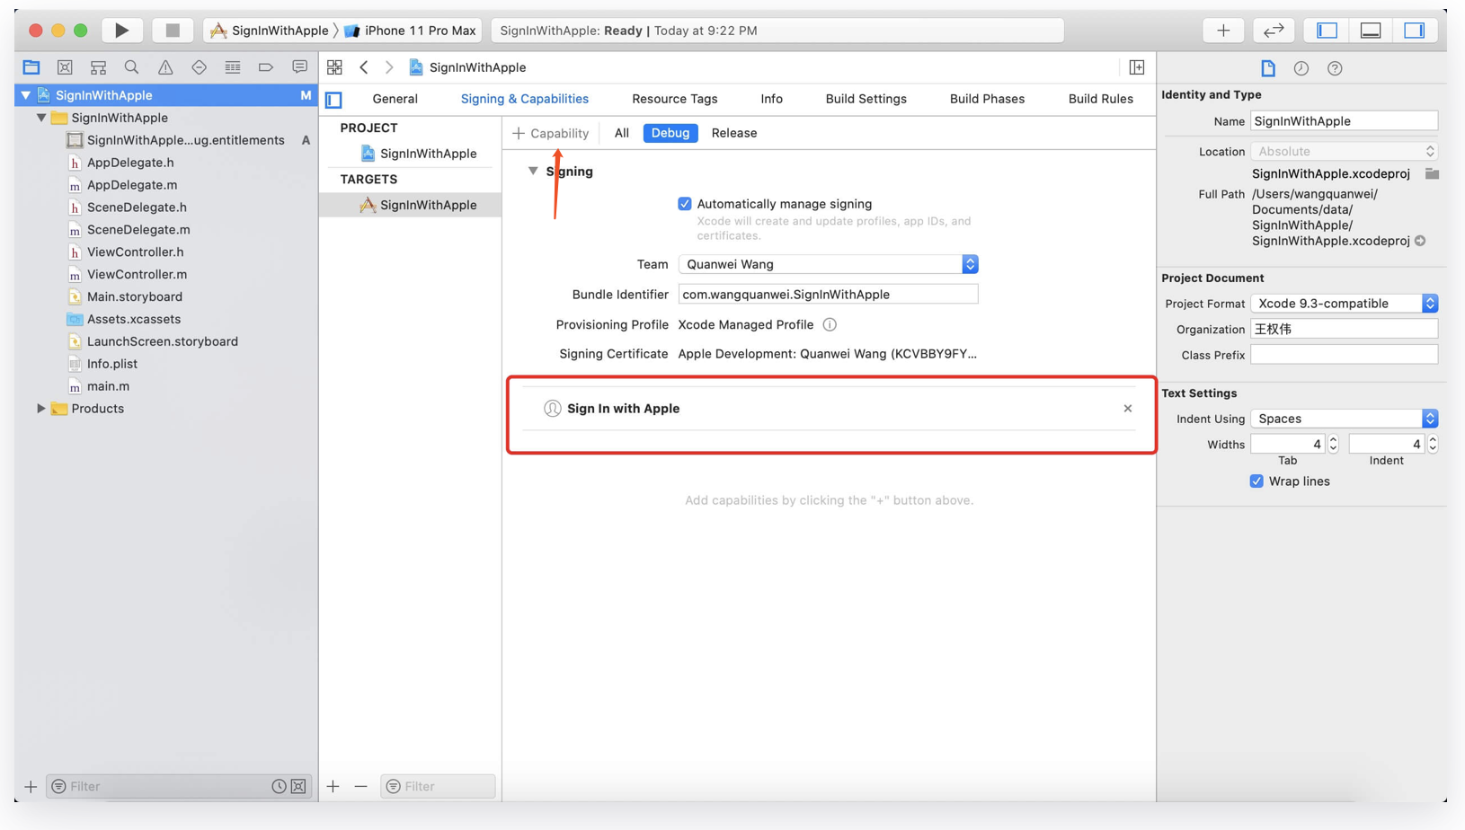This screenshot has height=830, width=1465.
Task: Open the Build Settings tab
Action: pyautogui.click(x=866, y=99)
